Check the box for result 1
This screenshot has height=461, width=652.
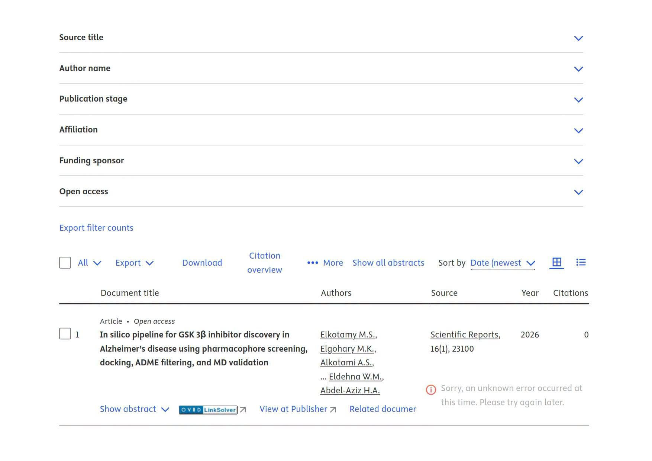(65, 334)
